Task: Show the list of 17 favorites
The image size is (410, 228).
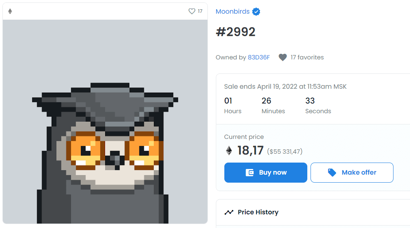Action: tap(307, 57)
